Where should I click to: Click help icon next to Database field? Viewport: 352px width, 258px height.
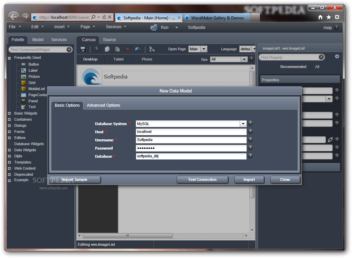click(250, 156)
